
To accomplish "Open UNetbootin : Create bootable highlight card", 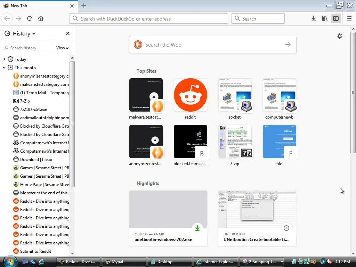I will coord(257,218).
